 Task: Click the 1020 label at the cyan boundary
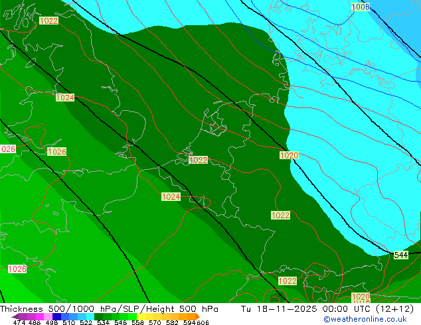[x=289, y=155]
